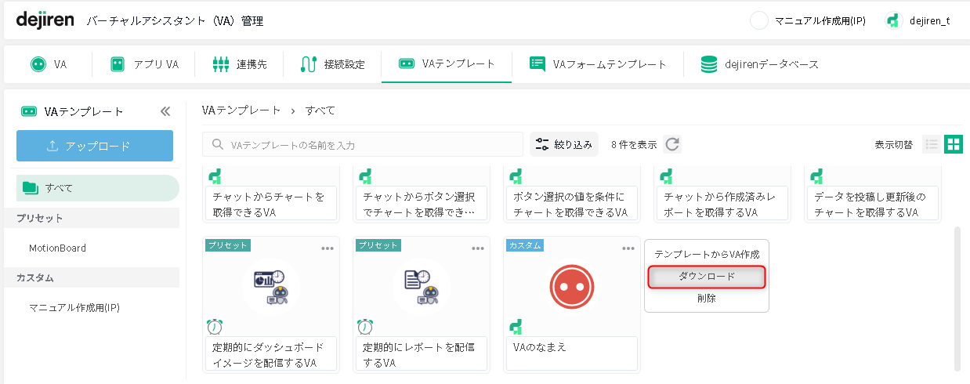The image size is (970, 384).
Task: Switch to list view display icon
Action: click(932, 144)
